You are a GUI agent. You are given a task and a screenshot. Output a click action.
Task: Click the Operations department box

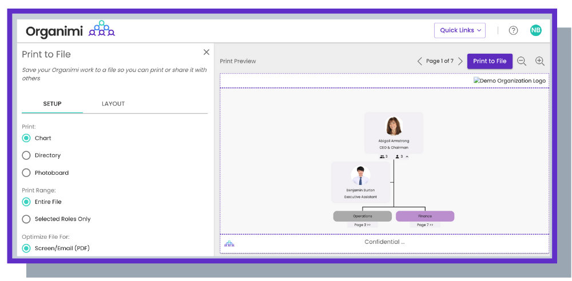coord(362,216)
